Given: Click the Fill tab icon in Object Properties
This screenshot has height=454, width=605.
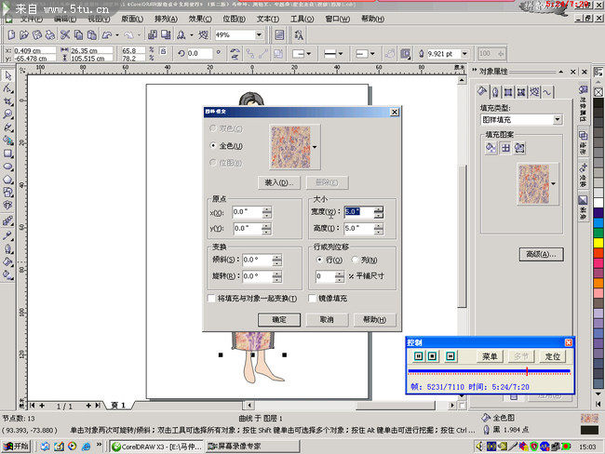Looking at the screenshot, I should pos(483,91).
